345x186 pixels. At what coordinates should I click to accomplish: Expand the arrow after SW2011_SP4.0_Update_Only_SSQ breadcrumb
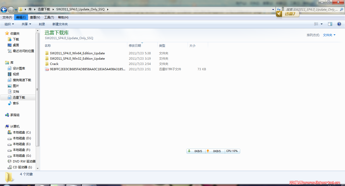click(x=108, y=9)
